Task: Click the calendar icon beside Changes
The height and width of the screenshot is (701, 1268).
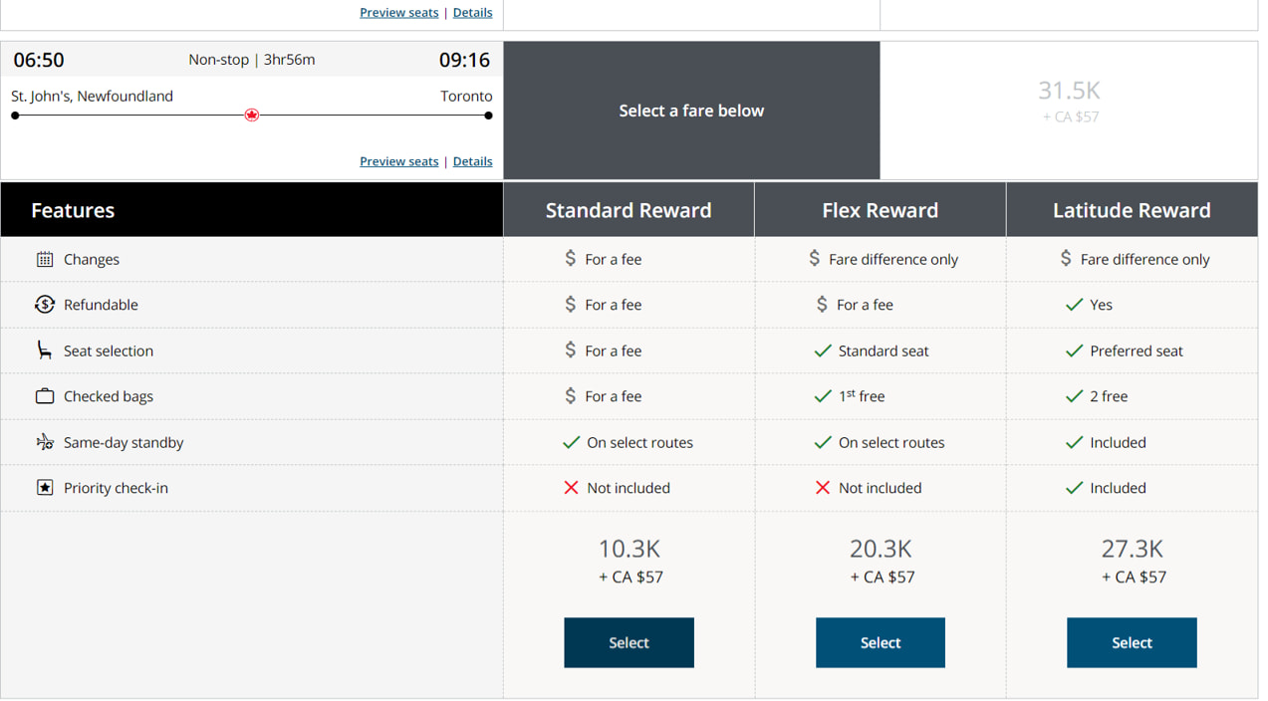Action: point(45,259)
